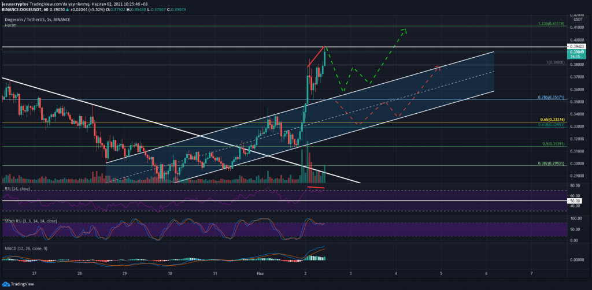Select the RSI (14, close) indicator label
The width and height of the screenshot is (592, 290).
click(x=17, y=189)
